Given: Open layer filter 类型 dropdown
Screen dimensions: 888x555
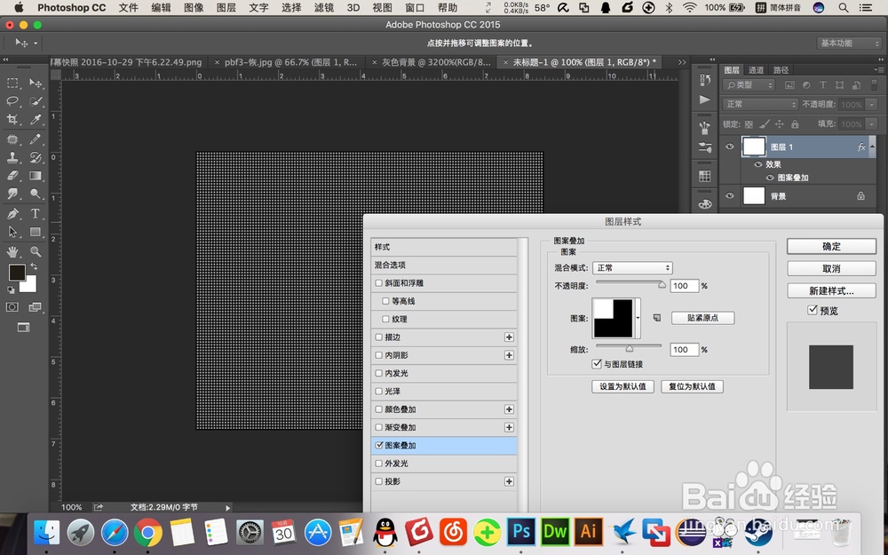Looking at the screenshot, I should click(x=749, y=85).
